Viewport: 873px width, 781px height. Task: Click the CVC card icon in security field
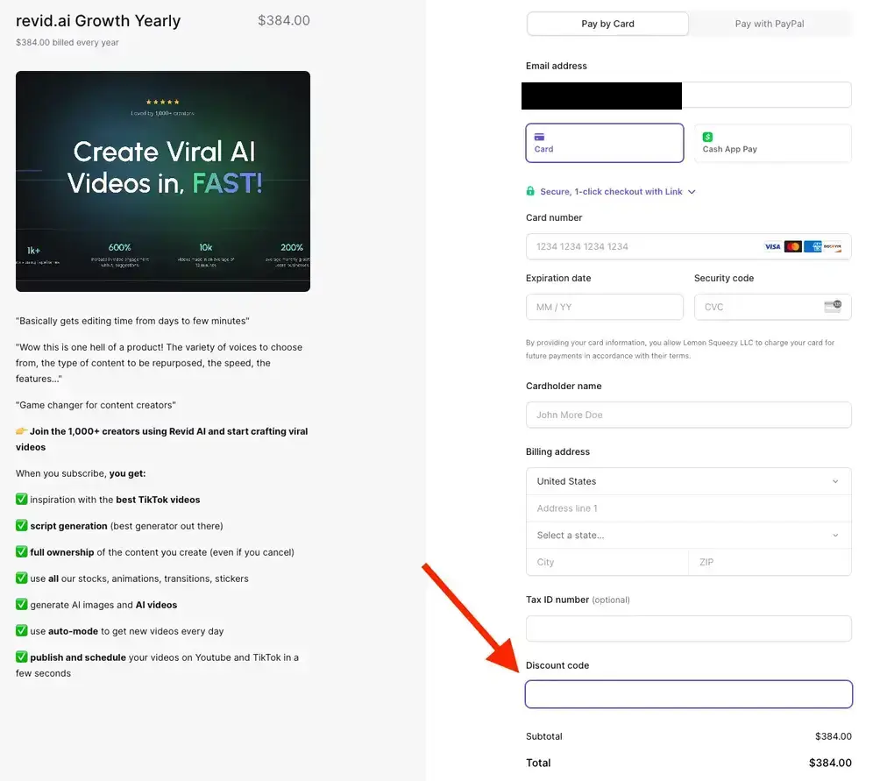click(x=832, y=307)
